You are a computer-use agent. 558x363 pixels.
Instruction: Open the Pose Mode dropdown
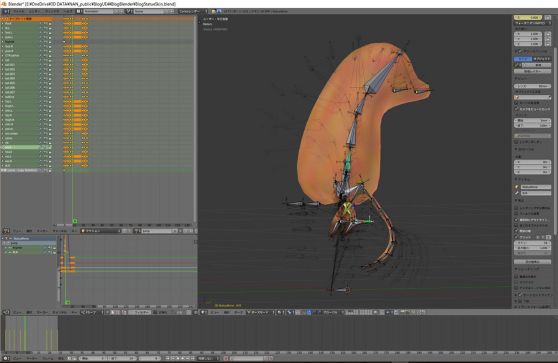tap(260, 312)
